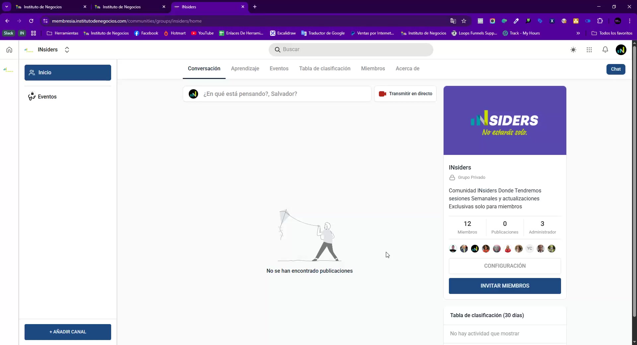
Task: Switch to the Aprendizaje tab
Action: pyautogui.click(x=245, y=69)
